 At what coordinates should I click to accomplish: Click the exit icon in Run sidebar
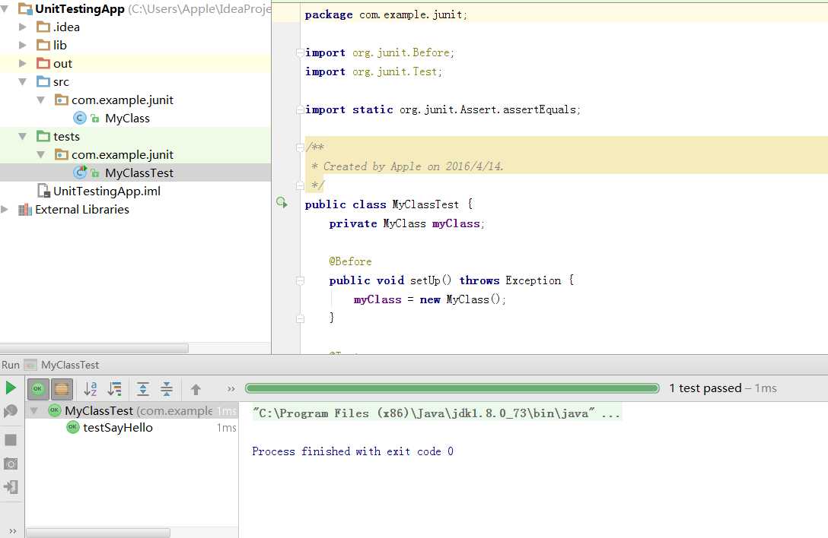tap(11, 487)
